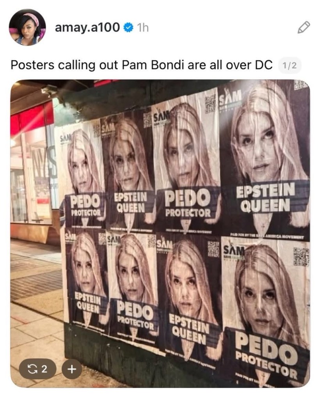The height and width of the screenshot is (399, 321).
Task: Click the 1h timestamp
Action: pos(142,27)
